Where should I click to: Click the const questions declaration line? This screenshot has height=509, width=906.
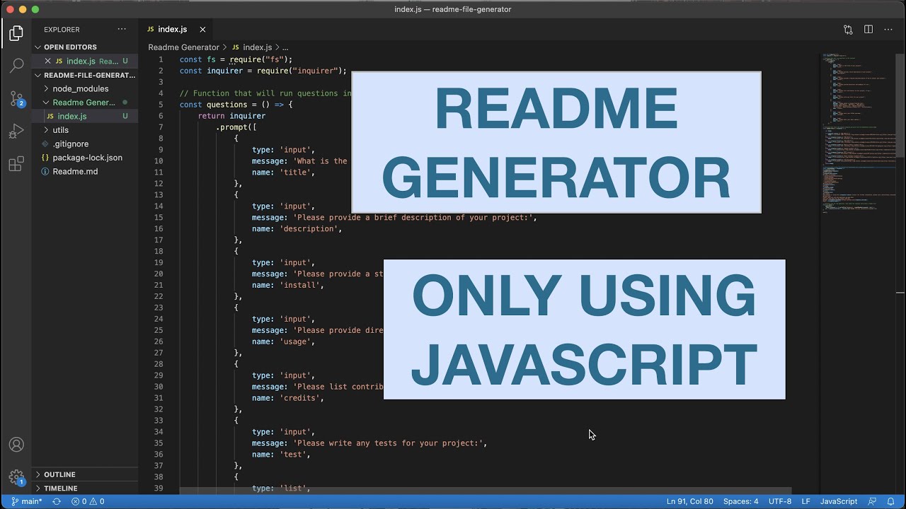pyautogui.click(x=236, y=105)
